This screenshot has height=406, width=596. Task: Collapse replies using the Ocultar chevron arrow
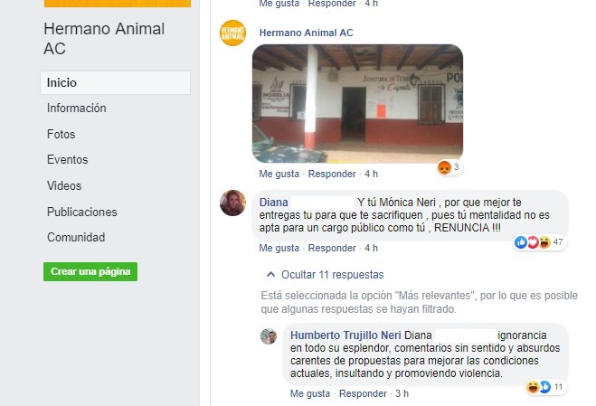coord(270,275)
